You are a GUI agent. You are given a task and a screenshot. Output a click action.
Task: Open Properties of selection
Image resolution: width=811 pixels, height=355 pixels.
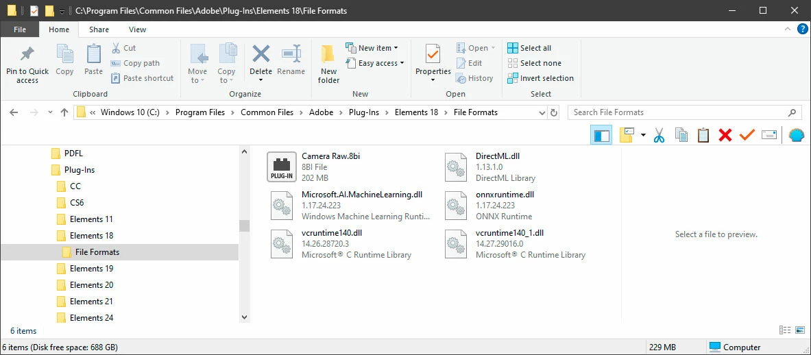(x=433, y=64)
